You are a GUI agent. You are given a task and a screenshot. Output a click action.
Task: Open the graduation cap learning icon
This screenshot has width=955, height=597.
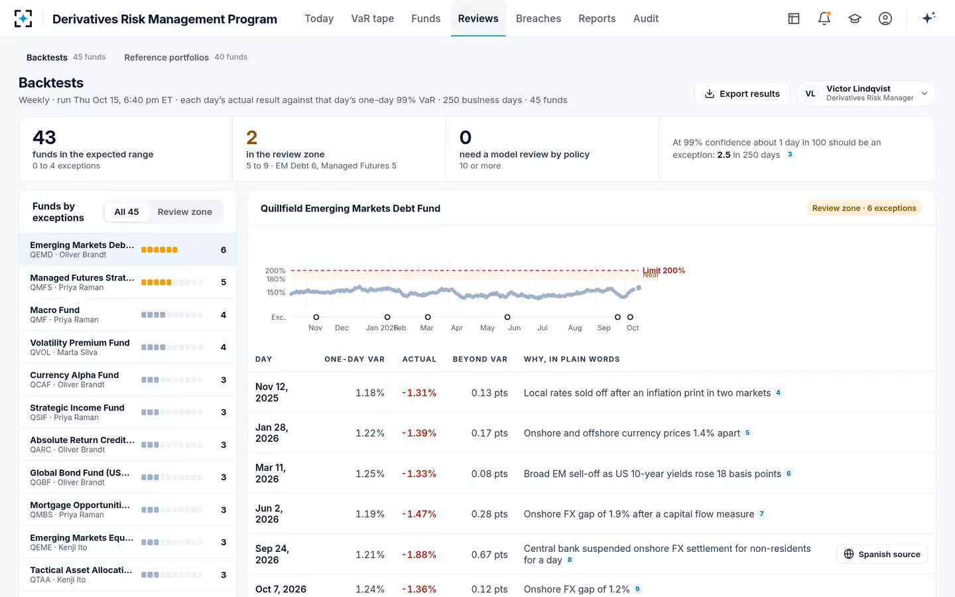(x=855, y=19)
